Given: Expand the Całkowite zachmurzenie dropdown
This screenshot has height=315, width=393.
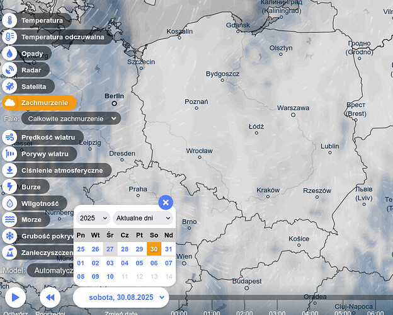Looking at the screenshot, I should coord(71,118).
